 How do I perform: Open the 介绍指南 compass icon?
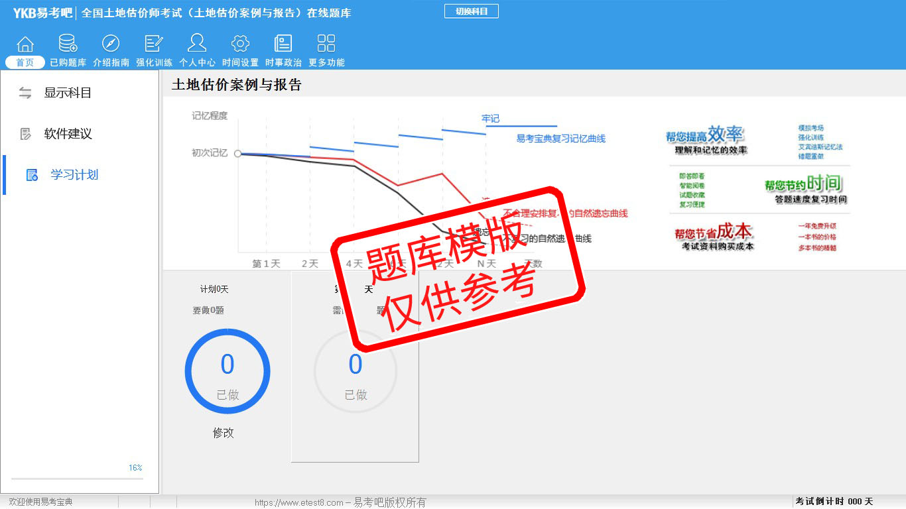[x=111, y=44]
